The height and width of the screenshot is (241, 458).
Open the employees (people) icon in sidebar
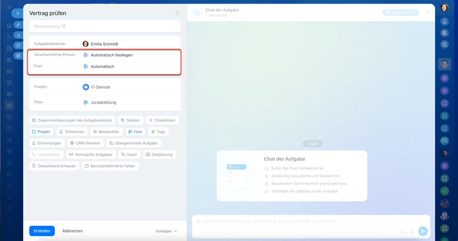pos(9,60)
